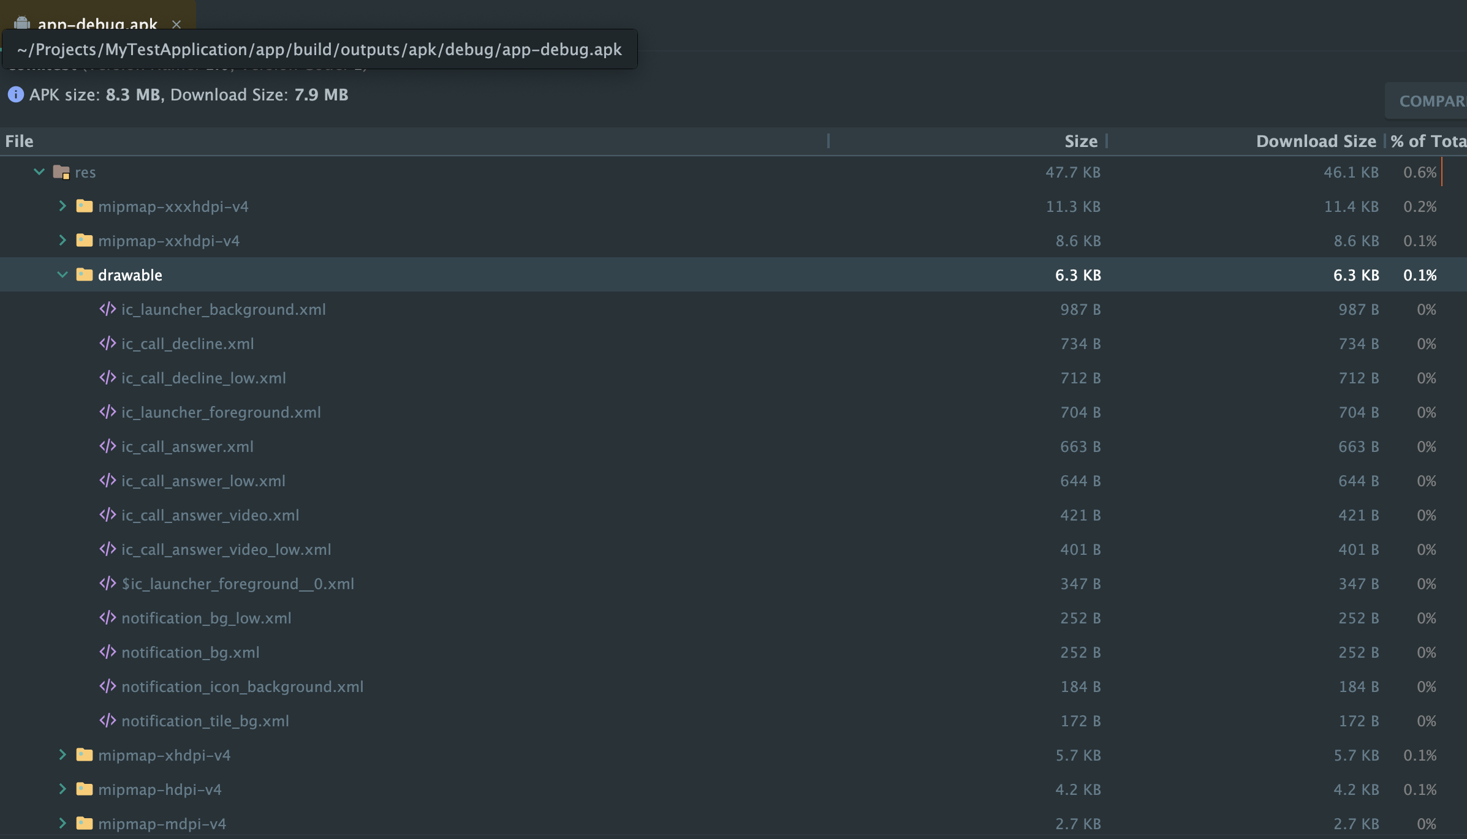
Task: Select notification_icon_background.xml file
Action: tap(242, 687)
